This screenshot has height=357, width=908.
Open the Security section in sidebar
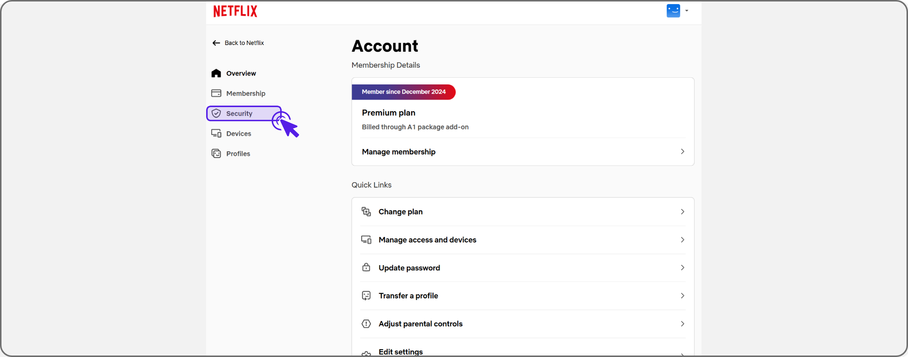tap(244, 113)
